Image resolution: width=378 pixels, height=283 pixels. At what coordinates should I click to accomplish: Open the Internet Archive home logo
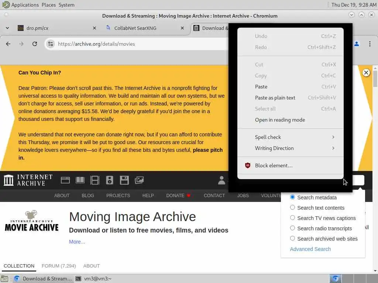click(28, 180)
